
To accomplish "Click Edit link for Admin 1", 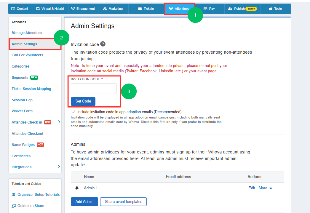I will 252,188.
